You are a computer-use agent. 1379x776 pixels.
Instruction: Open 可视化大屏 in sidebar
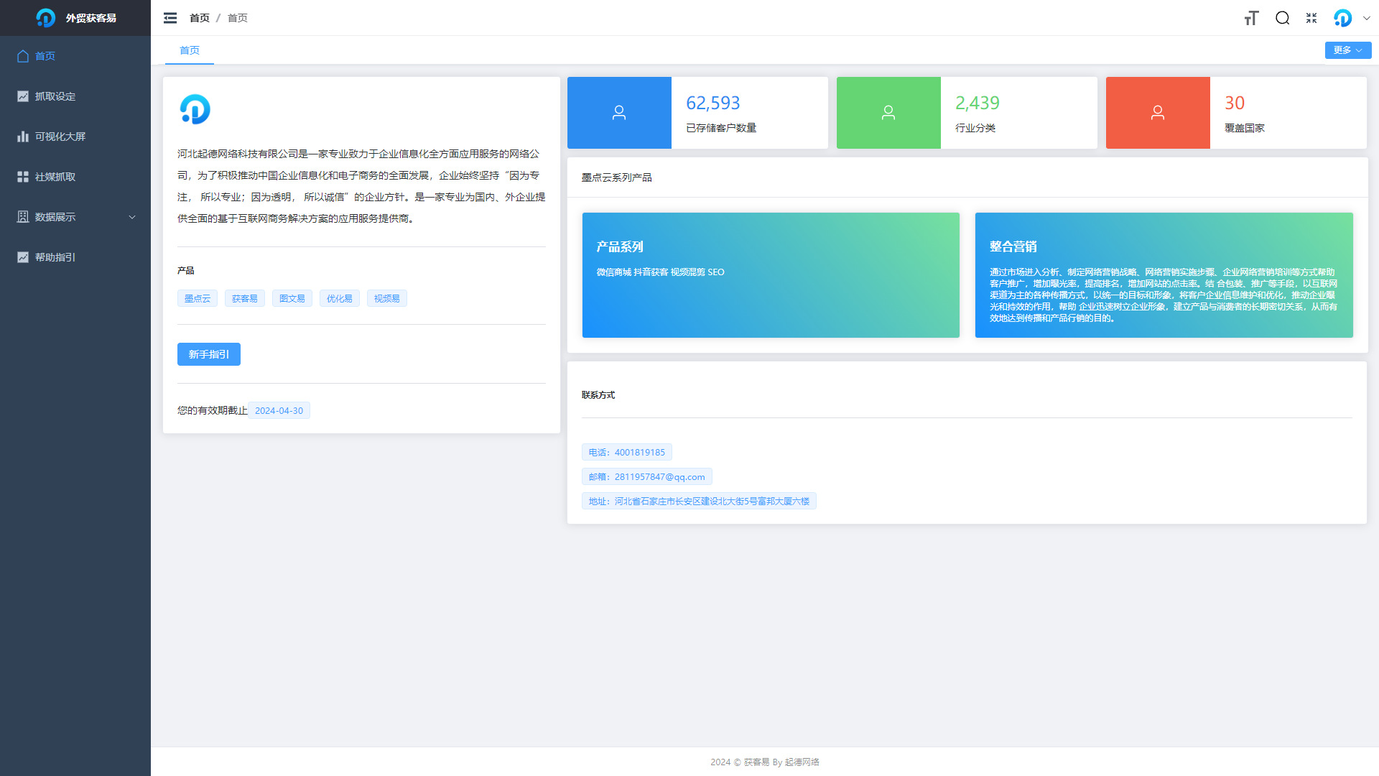[60, 137]
